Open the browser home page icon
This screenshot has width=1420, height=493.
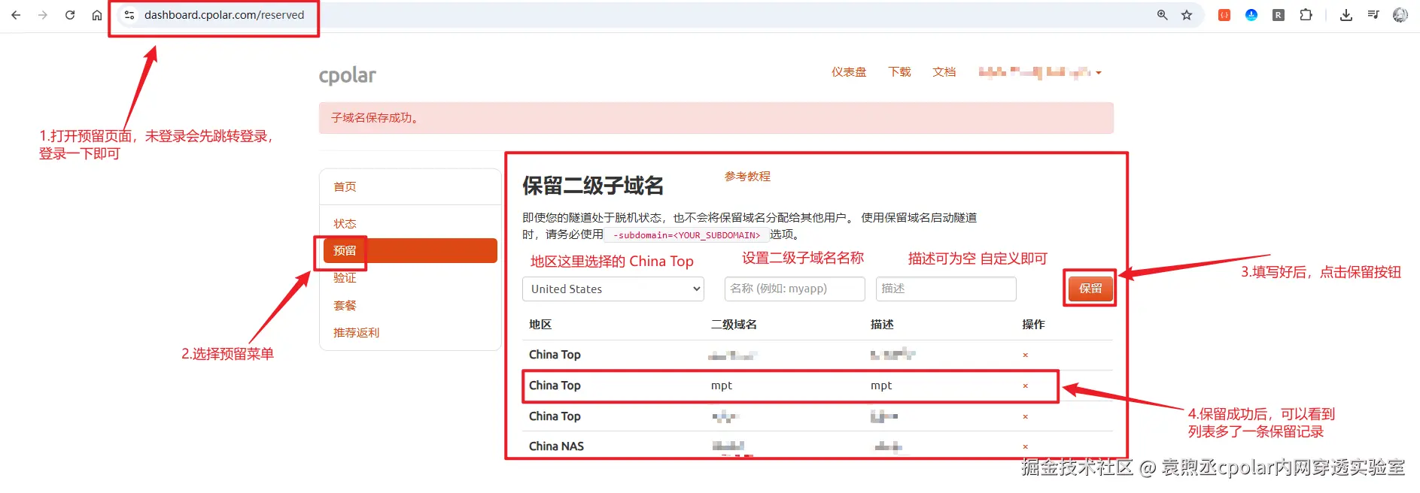(97, 15)
